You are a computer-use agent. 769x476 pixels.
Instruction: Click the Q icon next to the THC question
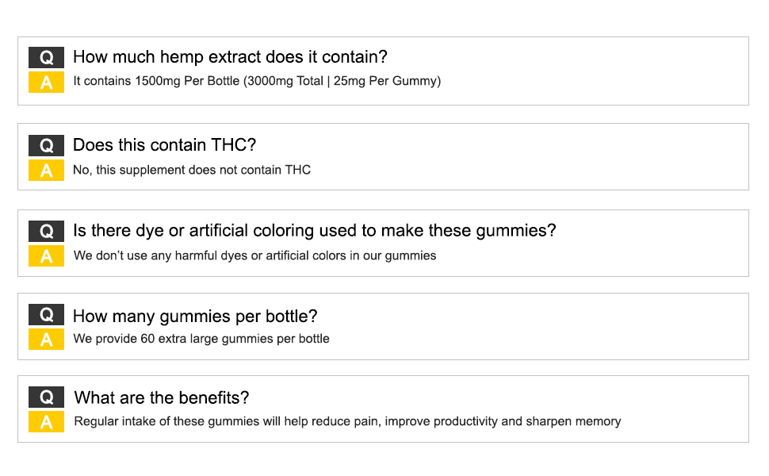(46, 146)
